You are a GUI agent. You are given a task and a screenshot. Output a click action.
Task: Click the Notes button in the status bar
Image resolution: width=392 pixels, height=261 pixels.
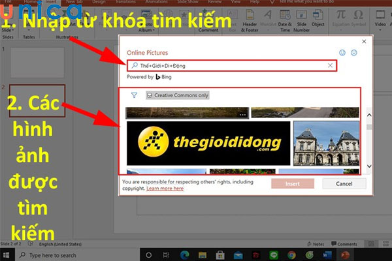click(316, 244)
